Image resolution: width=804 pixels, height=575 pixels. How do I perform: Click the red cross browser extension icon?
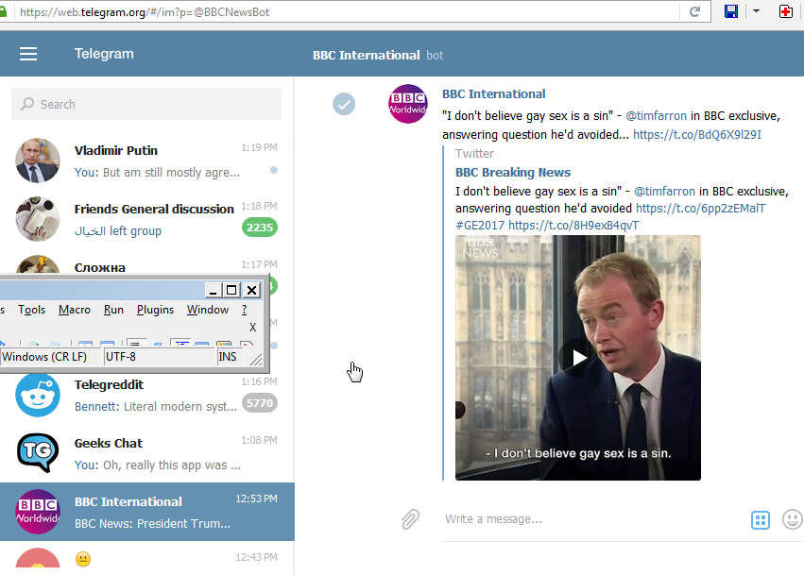(x=785, y=11)
